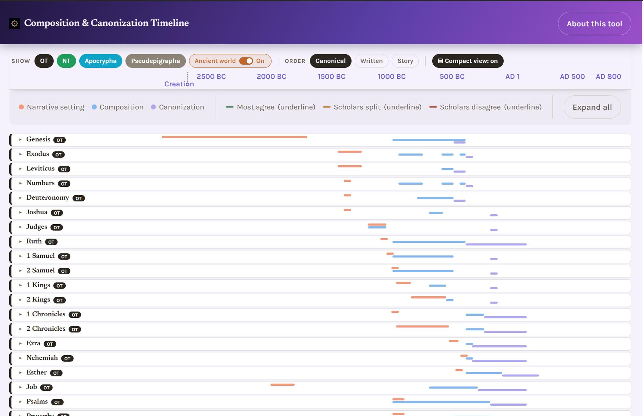Viewport: 643px width, 416px height.
Task: Click the Ezra composition bar
Action: click(x=469, y=344)
